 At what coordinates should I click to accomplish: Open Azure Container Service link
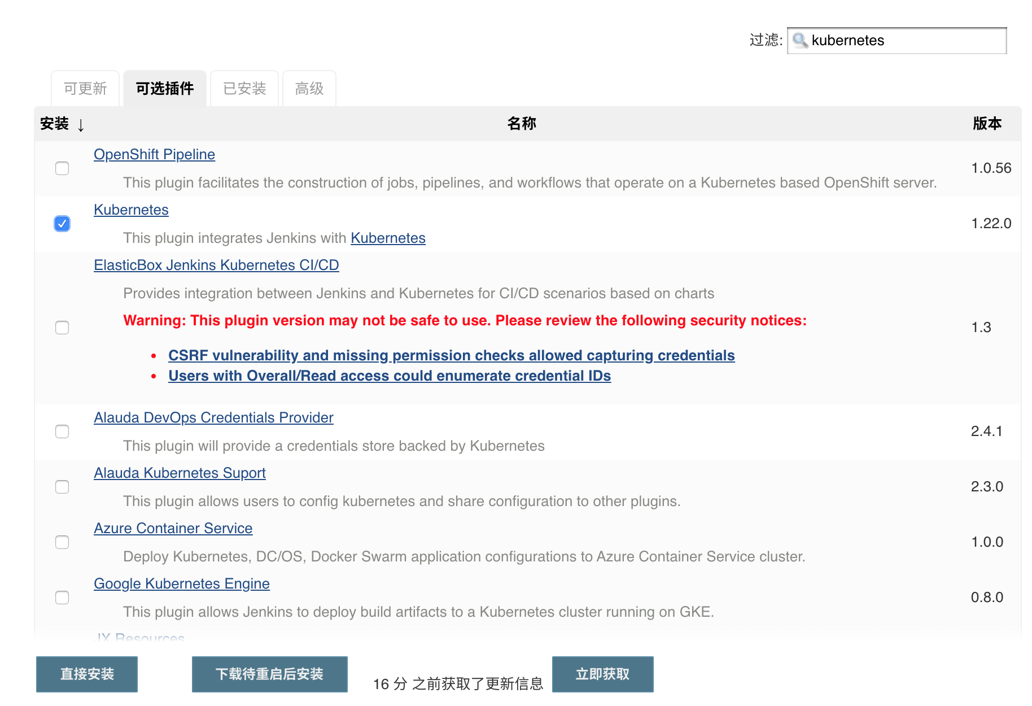[173, 528]
